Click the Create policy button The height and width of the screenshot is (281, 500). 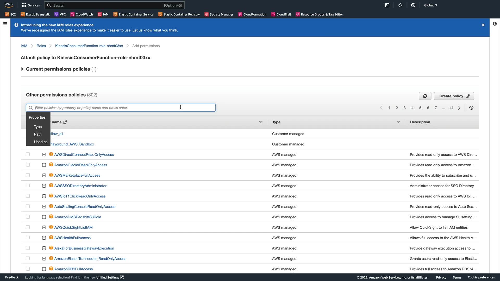pos(454,96)
